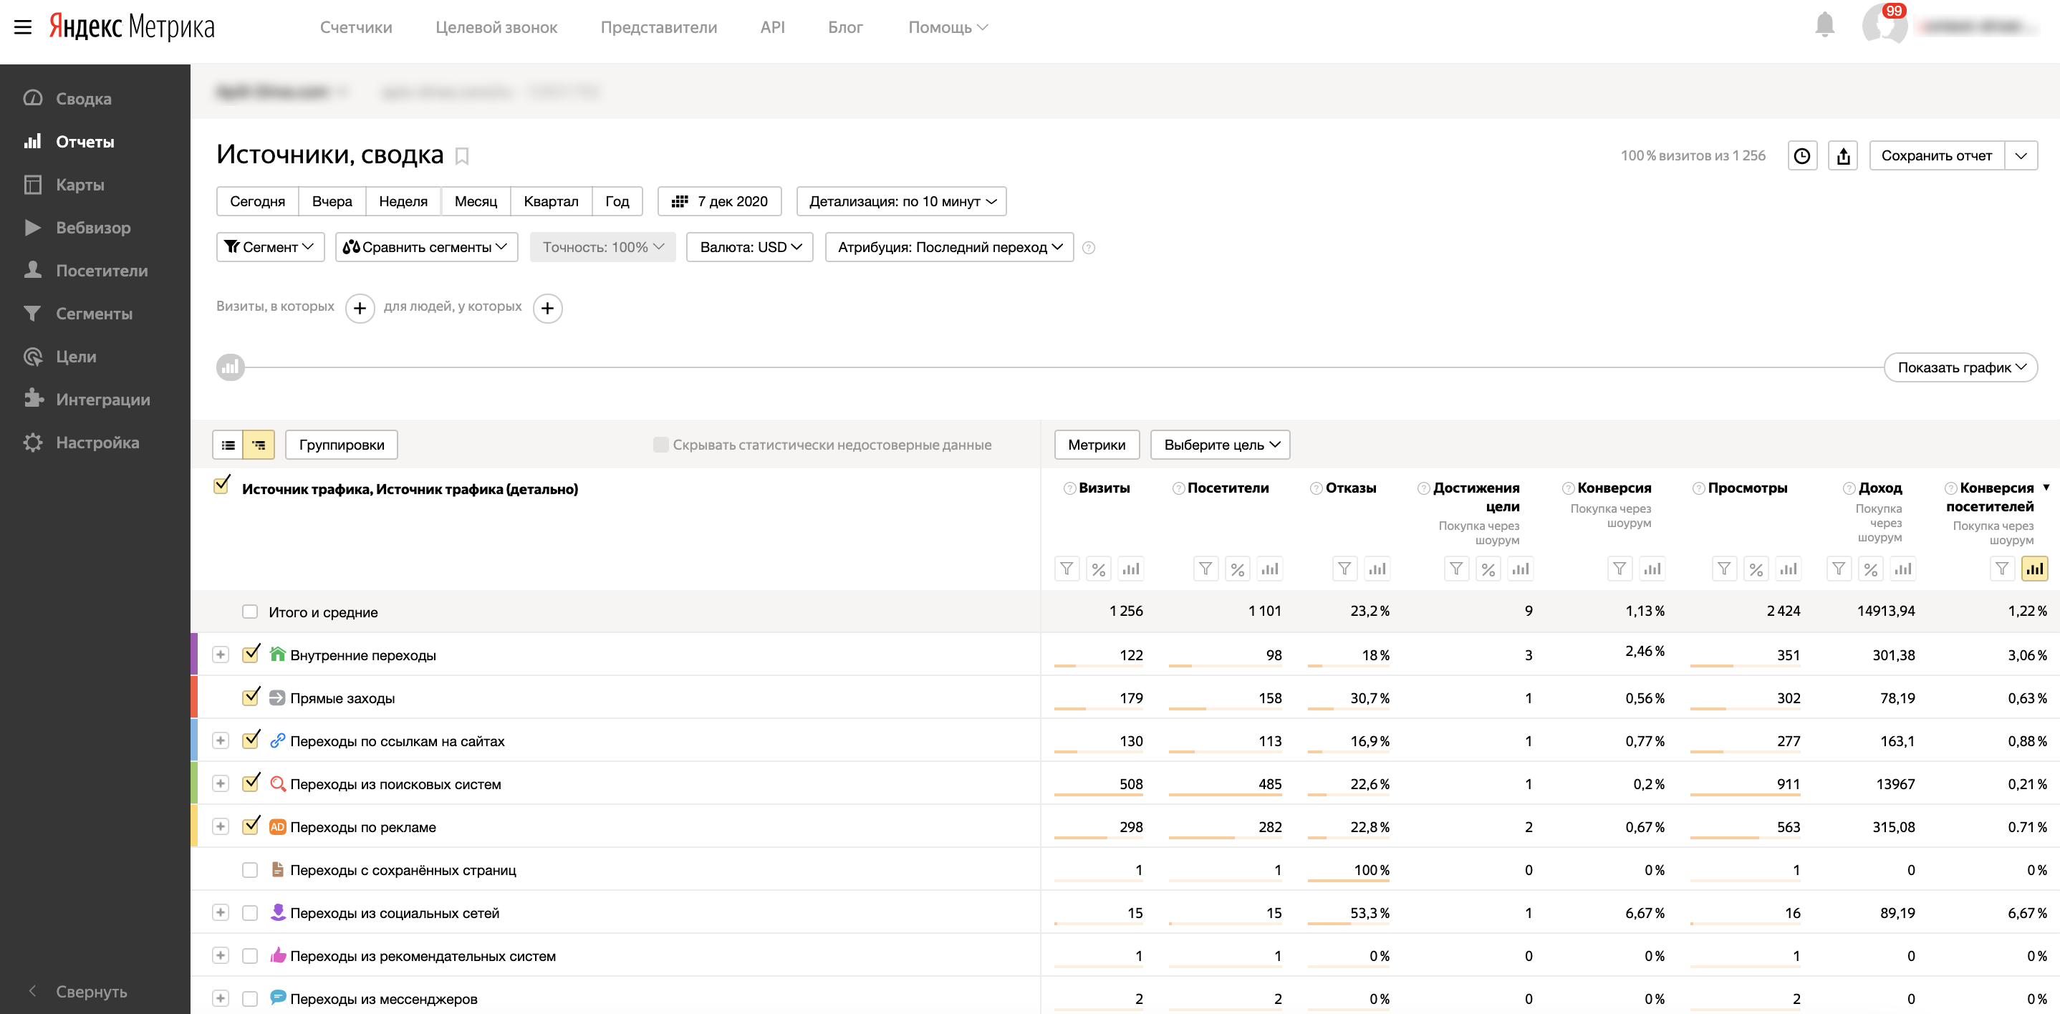Click chart icon under Отказы column

click(x=1377, y=569)
